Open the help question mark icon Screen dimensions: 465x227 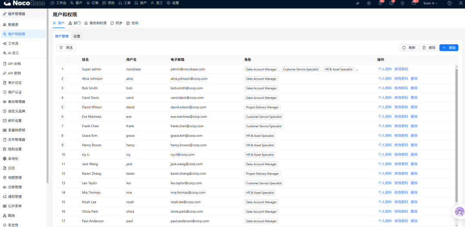pos(449,3)
